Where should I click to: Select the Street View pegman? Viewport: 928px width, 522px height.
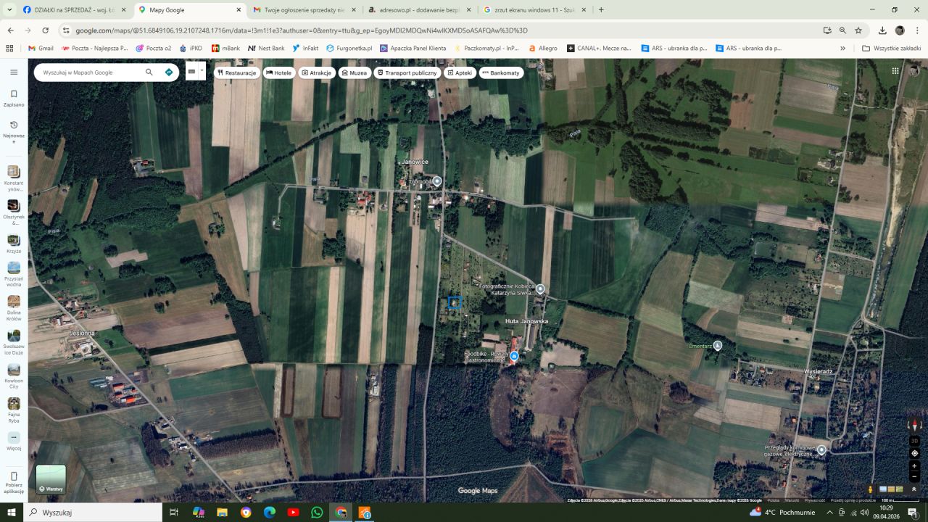tap(870, 489)
